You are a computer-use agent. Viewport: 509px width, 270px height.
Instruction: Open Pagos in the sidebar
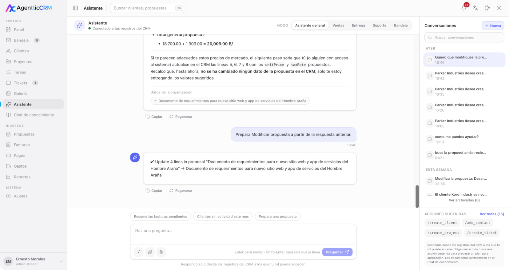click(x=33, y=156)
